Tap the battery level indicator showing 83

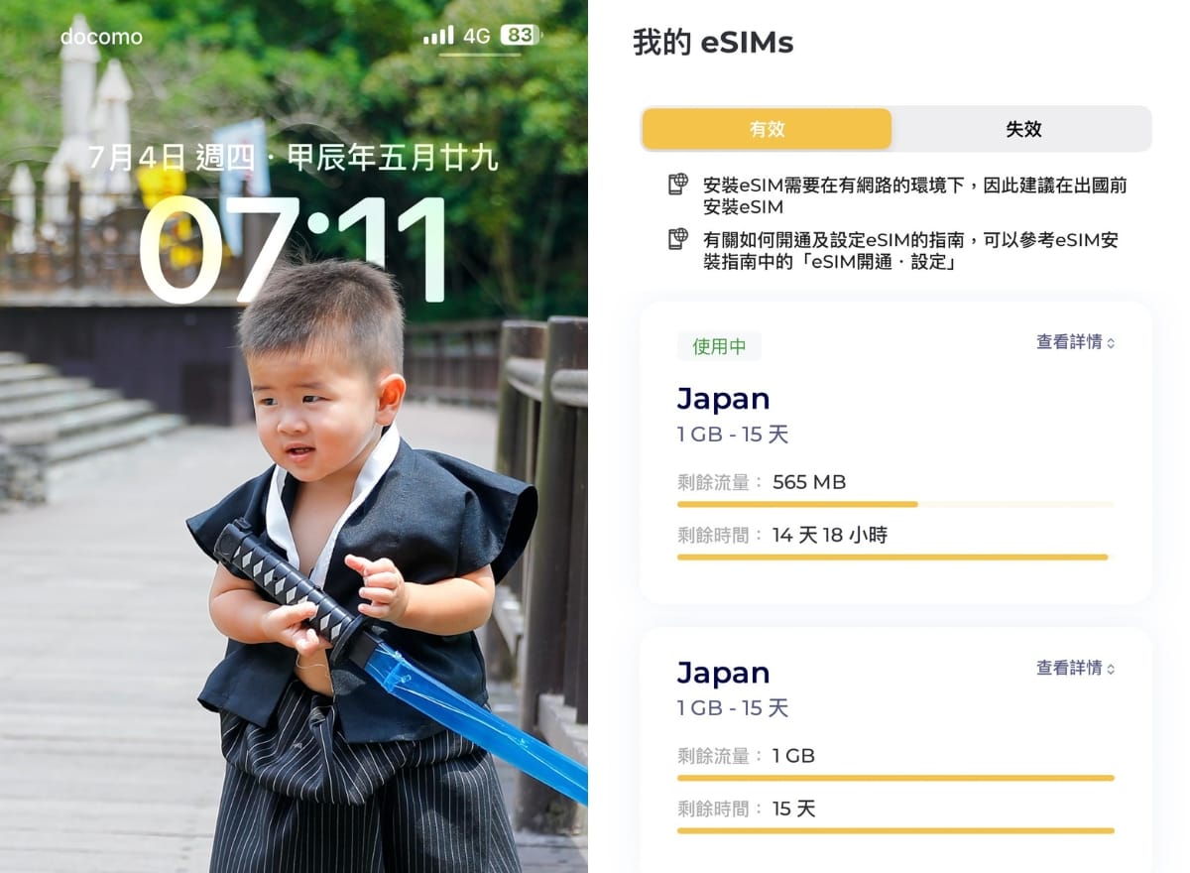pos(520,36)
